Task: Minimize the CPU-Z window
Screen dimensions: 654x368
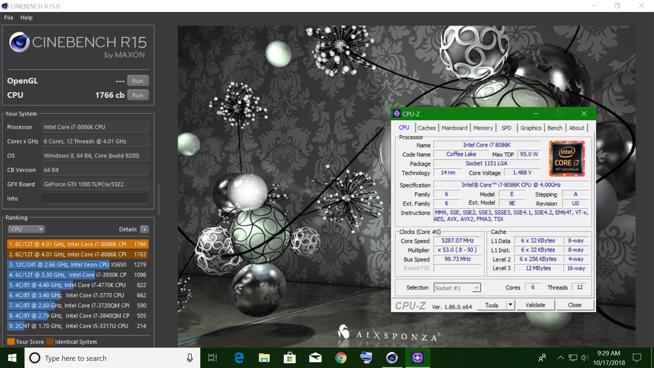Action: point(536,114)
